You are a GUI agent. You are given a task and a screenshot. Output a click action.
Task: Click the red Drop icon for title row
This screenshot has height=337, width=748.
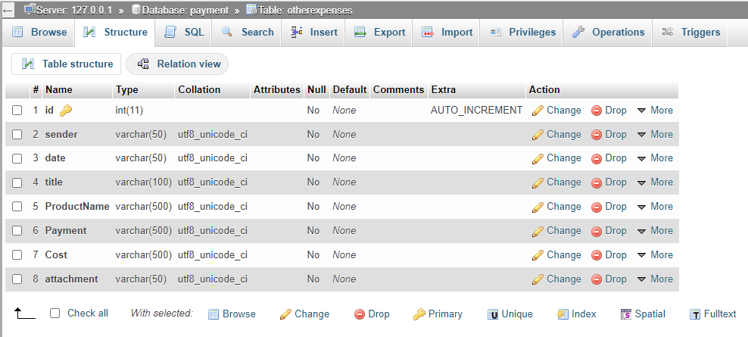click(597, 183)
